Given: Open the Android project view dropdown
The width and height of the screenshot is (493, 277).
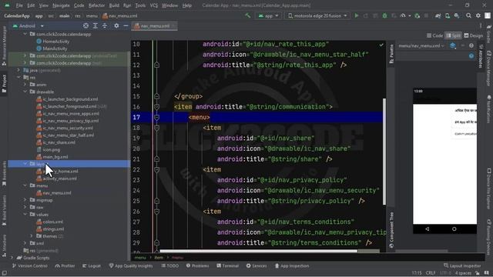Looking at the screenshot, I should click(28, 25).
